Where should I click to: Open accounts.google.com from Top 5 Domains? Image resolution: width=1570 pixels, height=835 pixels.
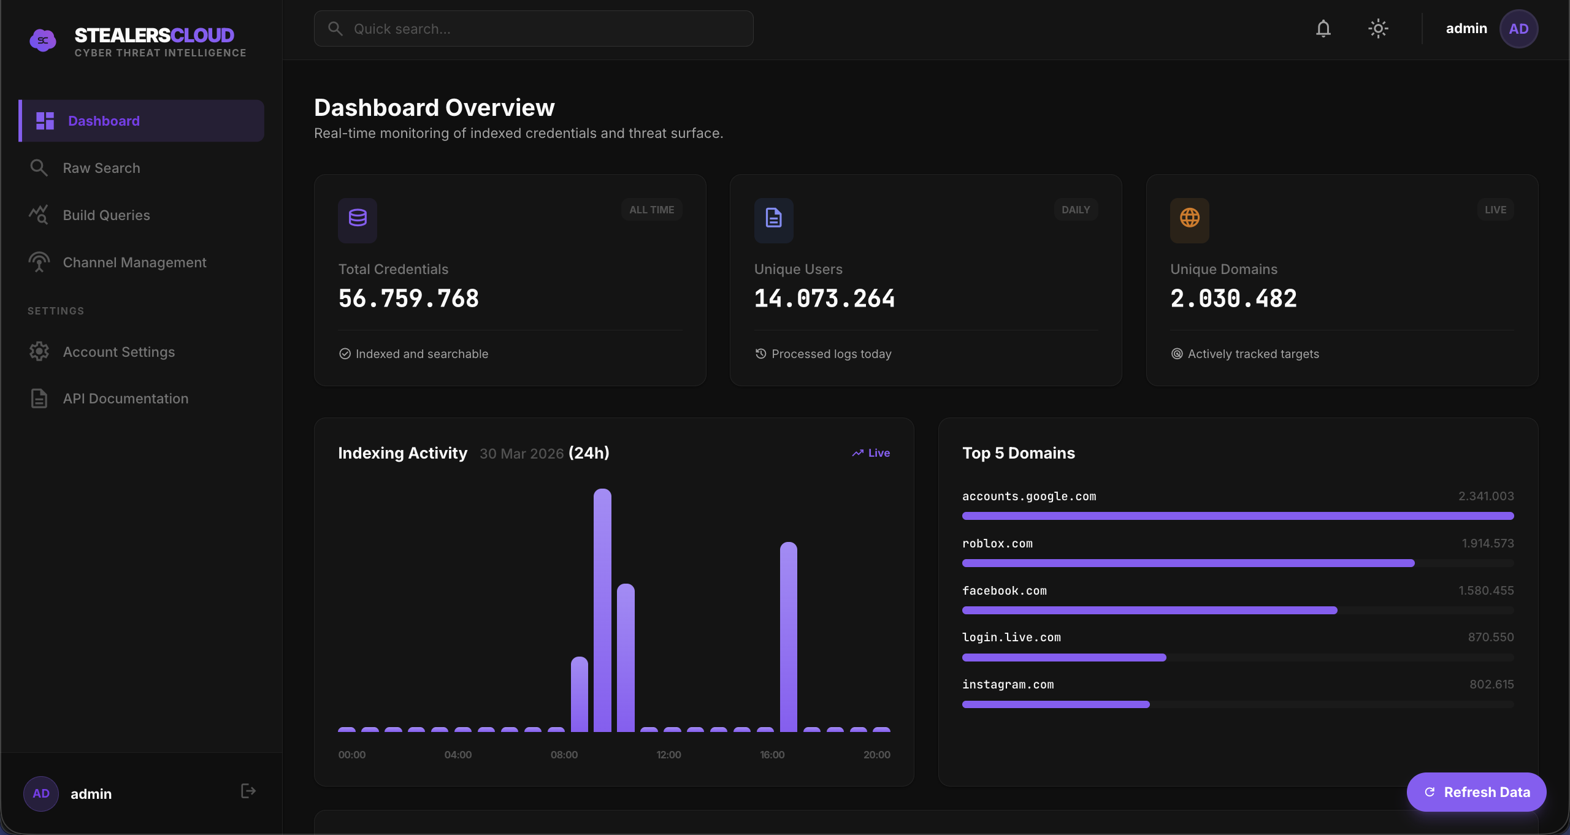coord(1029,497)
